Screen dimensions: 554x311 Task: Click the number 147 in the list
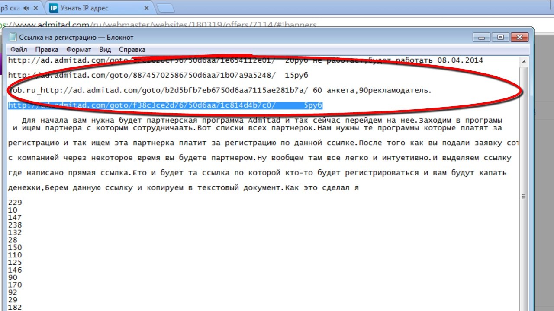coord(15,218)
